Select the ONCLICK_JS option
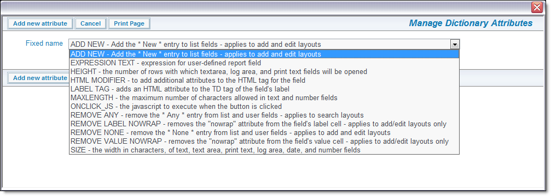551x196 pixels. (264, 107)
